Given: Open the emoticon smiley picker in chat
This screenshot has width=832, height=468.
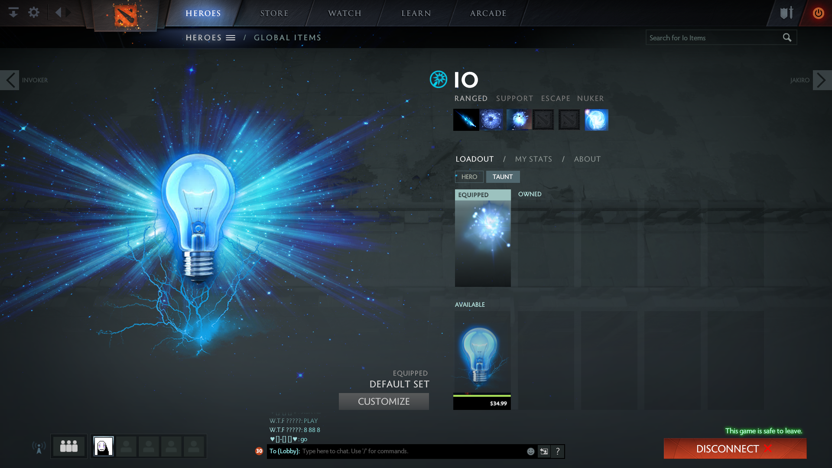Looking at the screenshot, I should (x=530, y=452).
